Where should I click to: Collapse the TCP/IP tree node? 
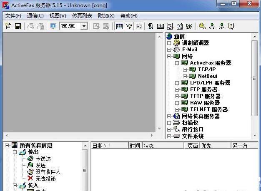[185, 69]
